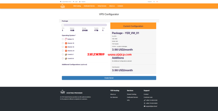Click the envelope icon beside support email
Viewport: 218px width, 111px height.
61,2
